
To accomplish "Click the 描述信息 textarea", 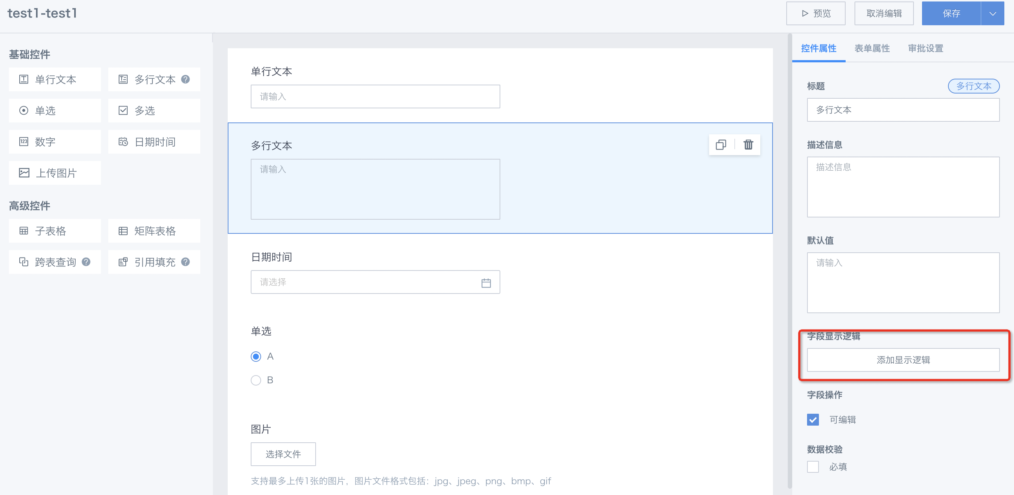I will pos(903,187).
